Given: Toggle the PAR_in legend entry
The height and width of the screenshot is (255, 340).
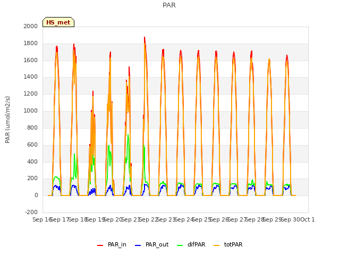Looking at the screenshot, I should point(112,244).
